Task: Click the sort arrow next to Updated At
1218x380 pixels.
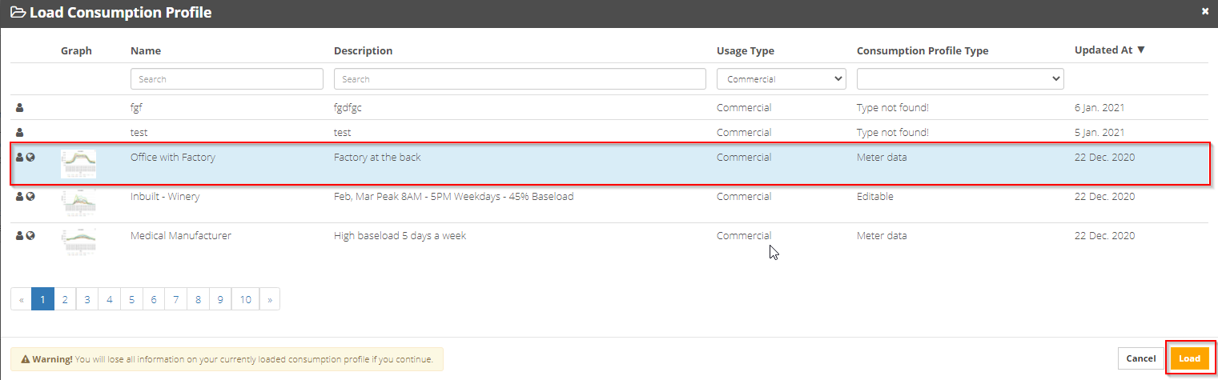Action: point(1141,50)
